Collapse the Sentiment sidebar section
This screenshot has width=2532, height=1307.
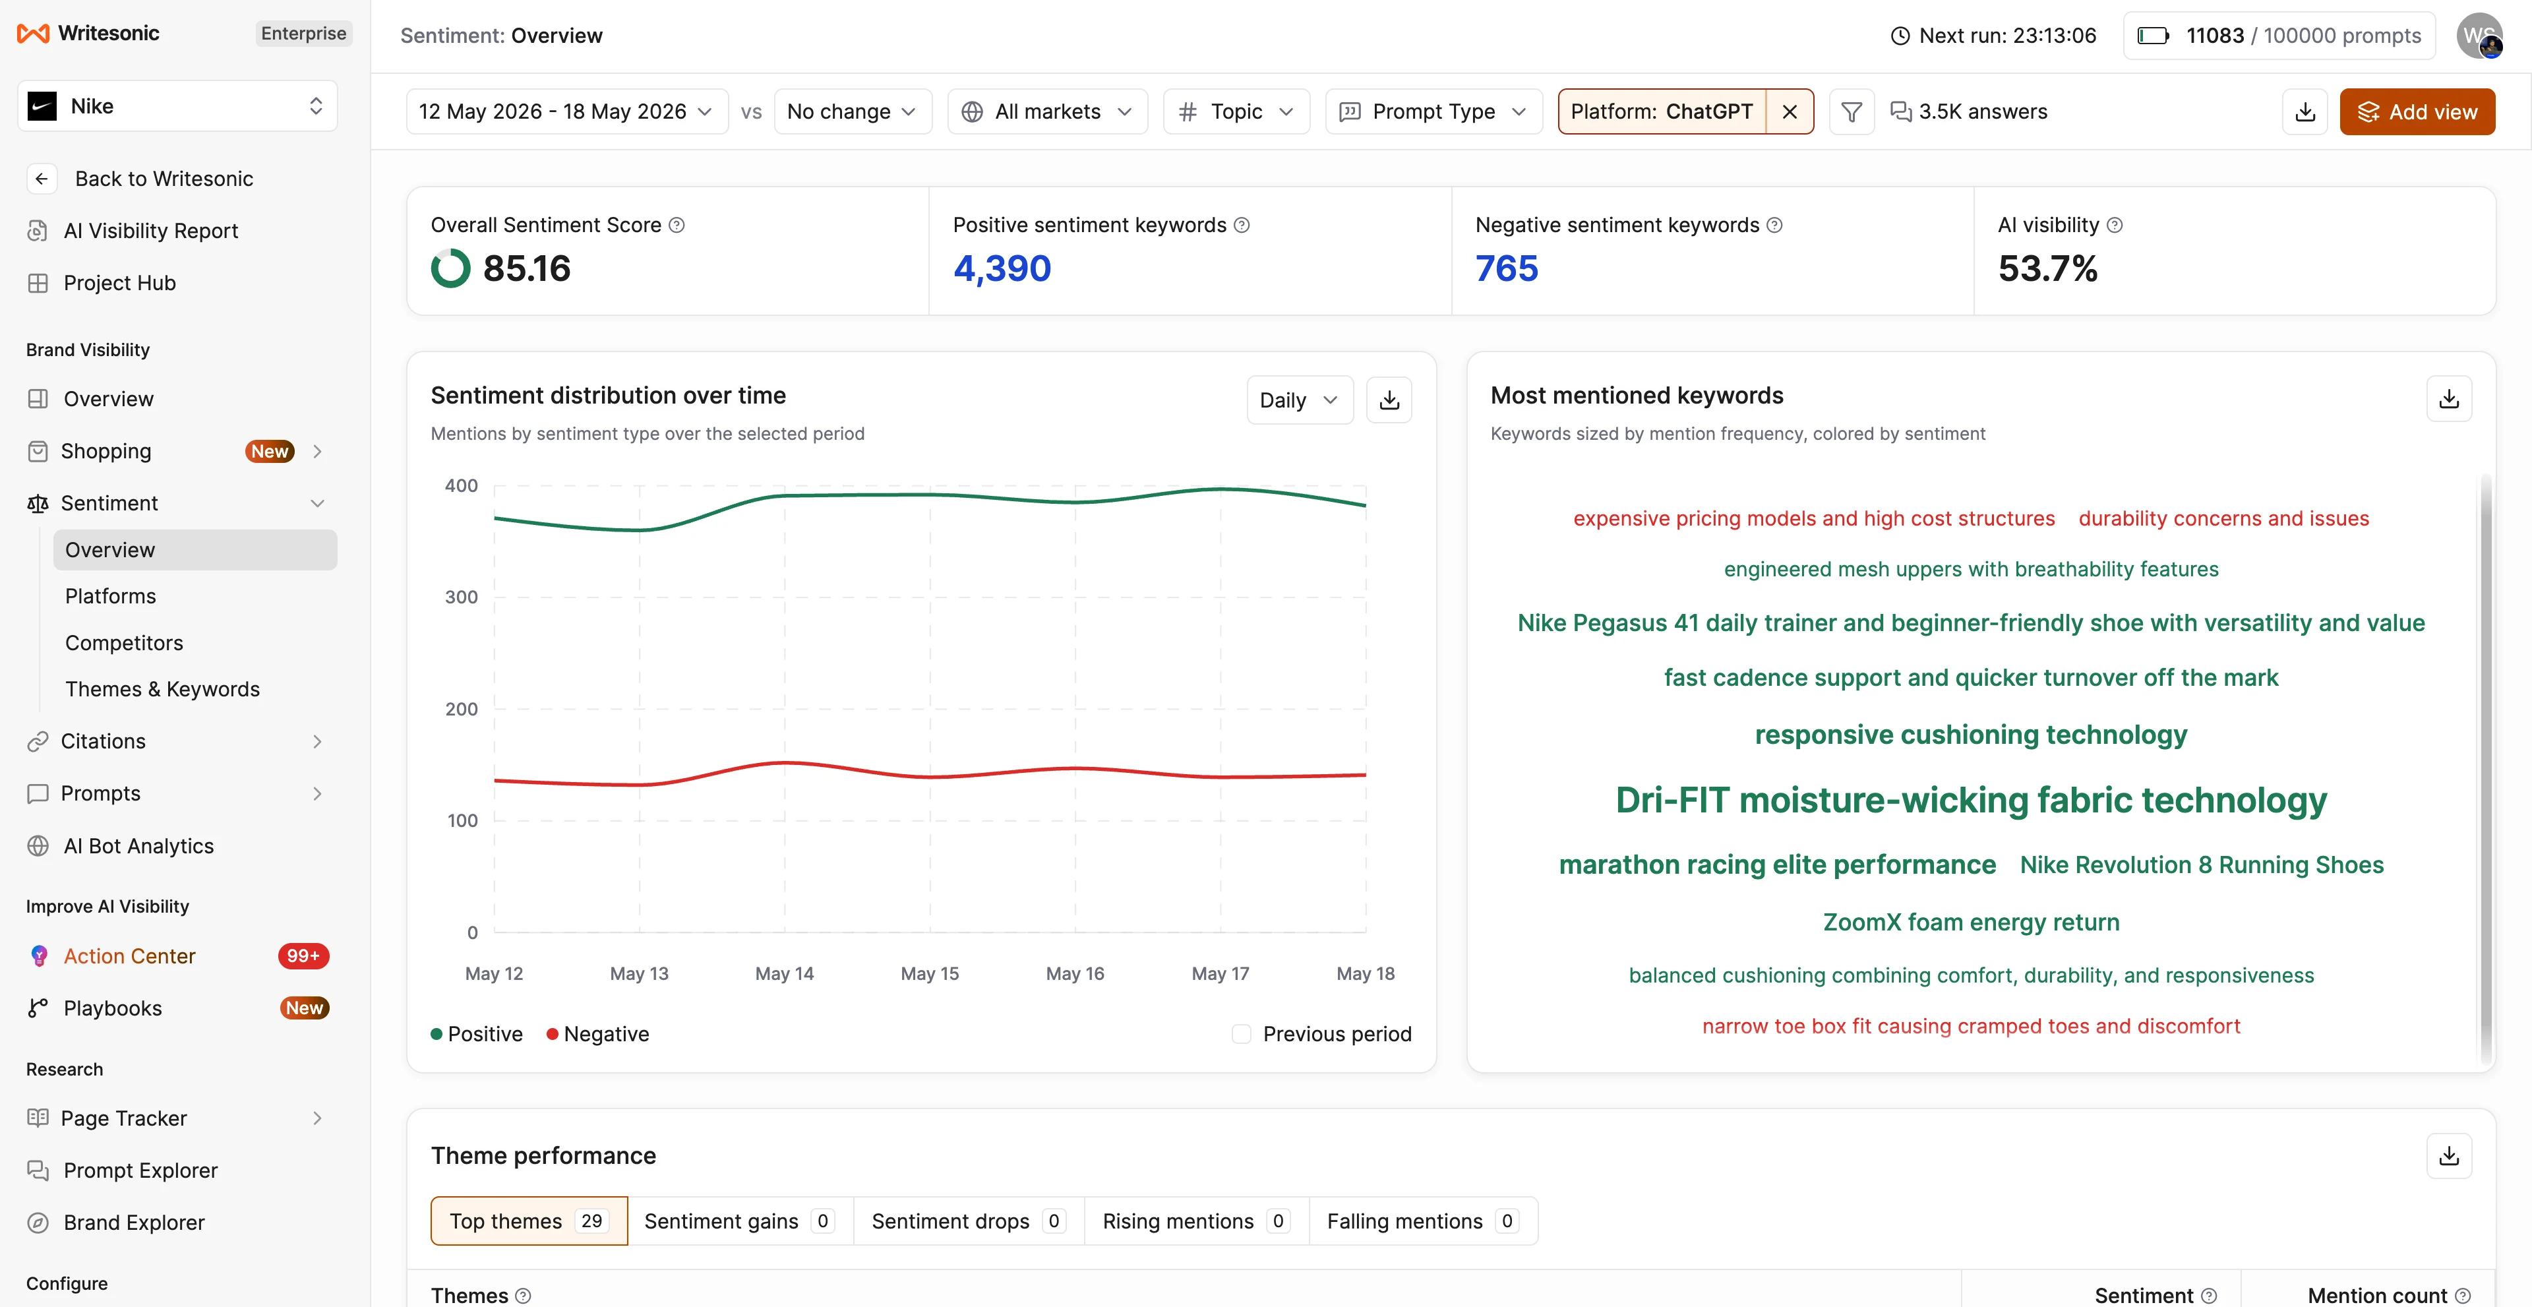click(x=317, y=503)
